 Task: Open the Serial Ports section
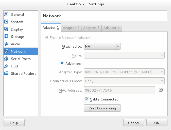click(21, 59)
